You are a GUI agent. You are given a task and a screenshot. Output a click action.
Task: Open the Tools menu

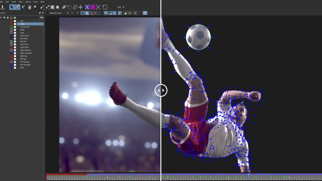coord(36,2)
